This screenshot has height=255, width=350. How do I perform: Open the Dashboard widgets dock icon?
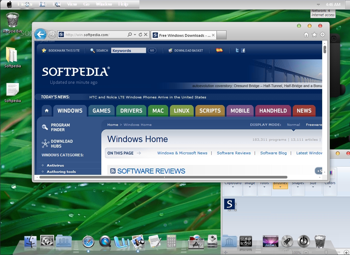pos(246,241)
